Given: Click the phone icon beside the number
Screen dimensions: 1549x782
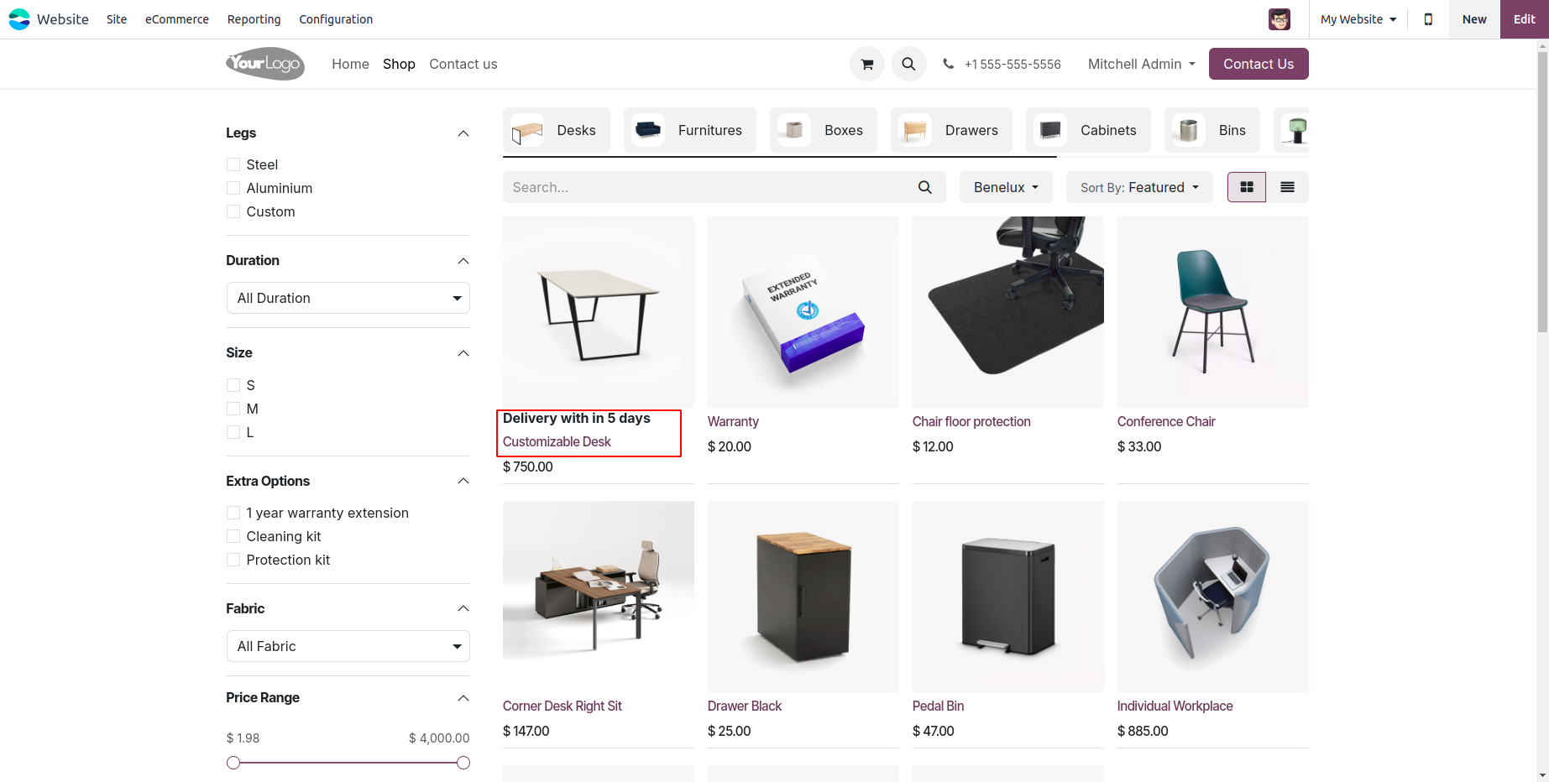Looking at the screenshot, I should click(948, 64).
